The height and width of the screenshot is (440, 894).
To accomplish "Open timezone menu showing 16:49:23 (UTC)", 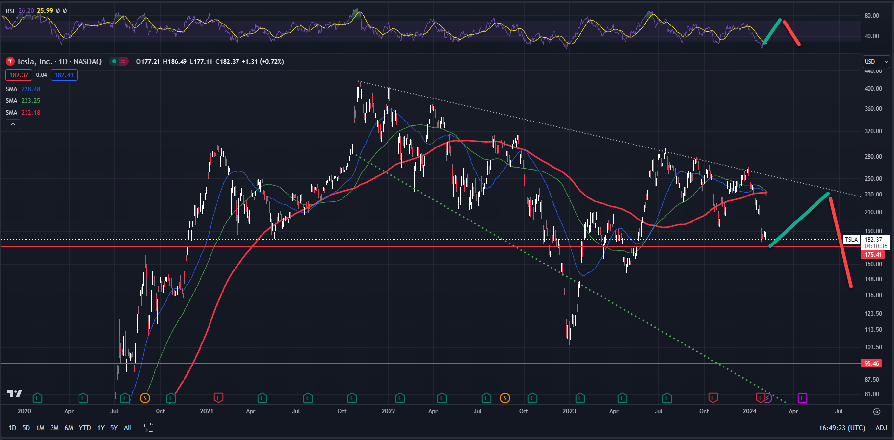I will pyautogui.click(x=842, y=428).
